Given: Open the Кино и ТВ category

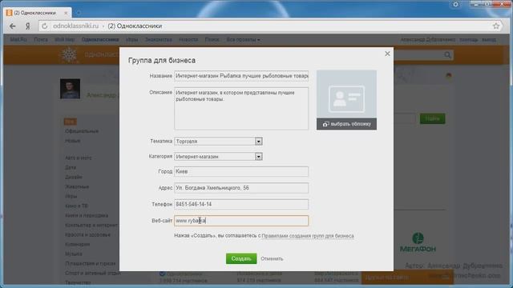Looking at the screenshot, I should click(x=76, y=206).
